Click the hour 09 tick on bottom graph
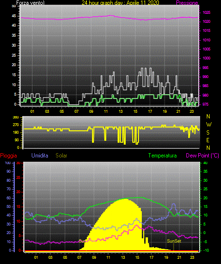This screenshot has height=264, width=221. pos(94,257)
